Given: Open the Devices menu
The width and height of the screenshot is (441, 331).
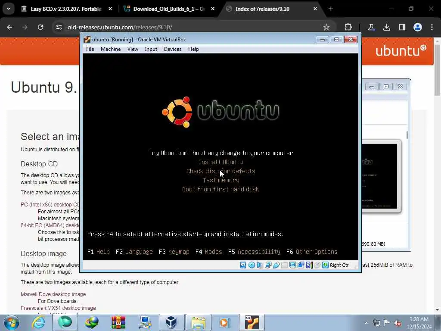Looking at the screenshot, I should pyautogui.click(x=173, y=49).
